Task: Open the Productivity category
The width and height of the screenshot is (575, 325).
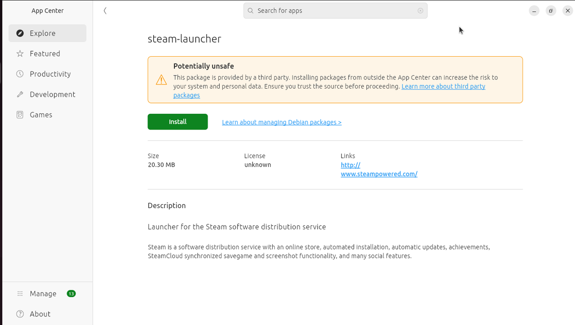Action: 48,74
